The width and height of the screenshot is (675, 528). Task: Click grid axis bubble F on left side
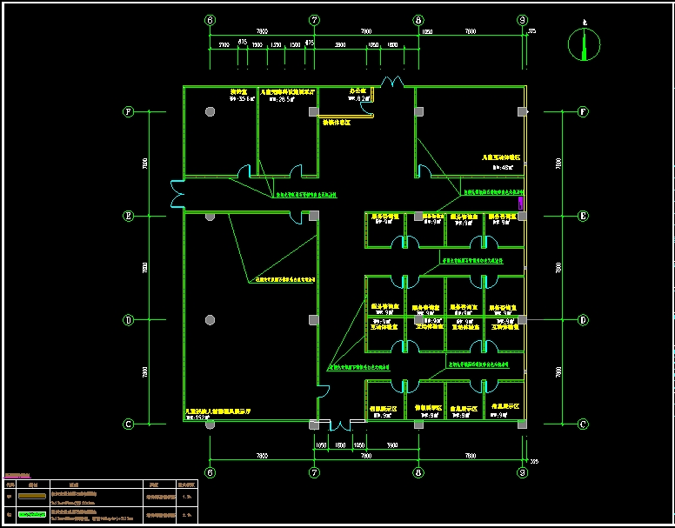click(128, 111)
